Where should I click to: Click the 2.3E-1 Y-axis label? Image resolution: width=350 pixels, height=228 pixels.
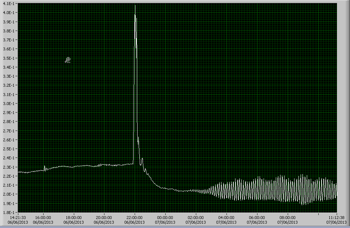[x=8, y=167]
